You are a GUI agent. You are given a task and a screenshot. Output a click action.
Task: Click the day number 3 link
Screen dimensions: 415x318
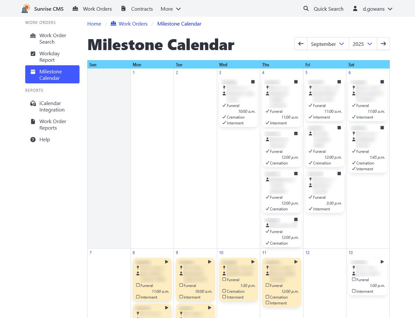[x=220, y=73]
